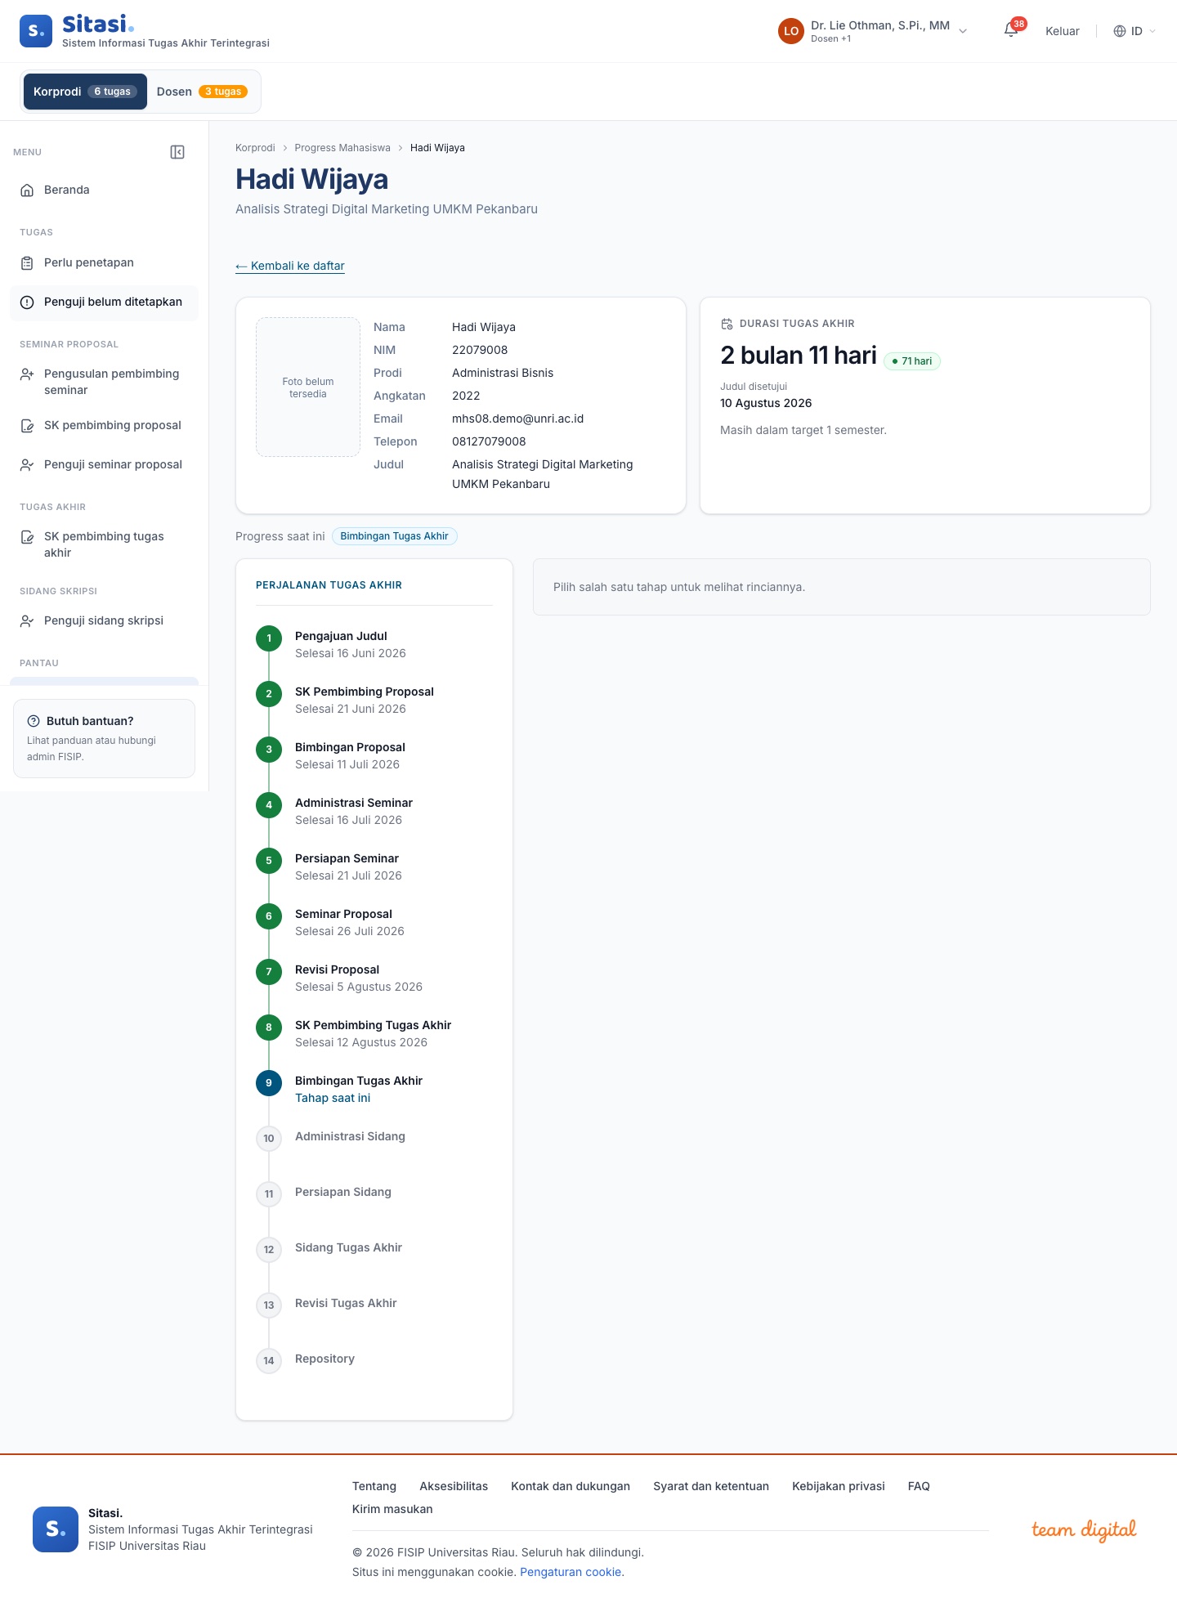Click the Durasi Tugas Akhir calendar icon
Image resolution: width=1177 pixels, height=1603 pixels.
pos(727,324)
